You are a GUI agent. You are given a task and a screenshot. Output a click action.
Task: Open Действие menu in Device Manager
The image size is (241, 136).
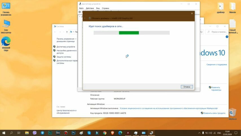click(90, 8)
